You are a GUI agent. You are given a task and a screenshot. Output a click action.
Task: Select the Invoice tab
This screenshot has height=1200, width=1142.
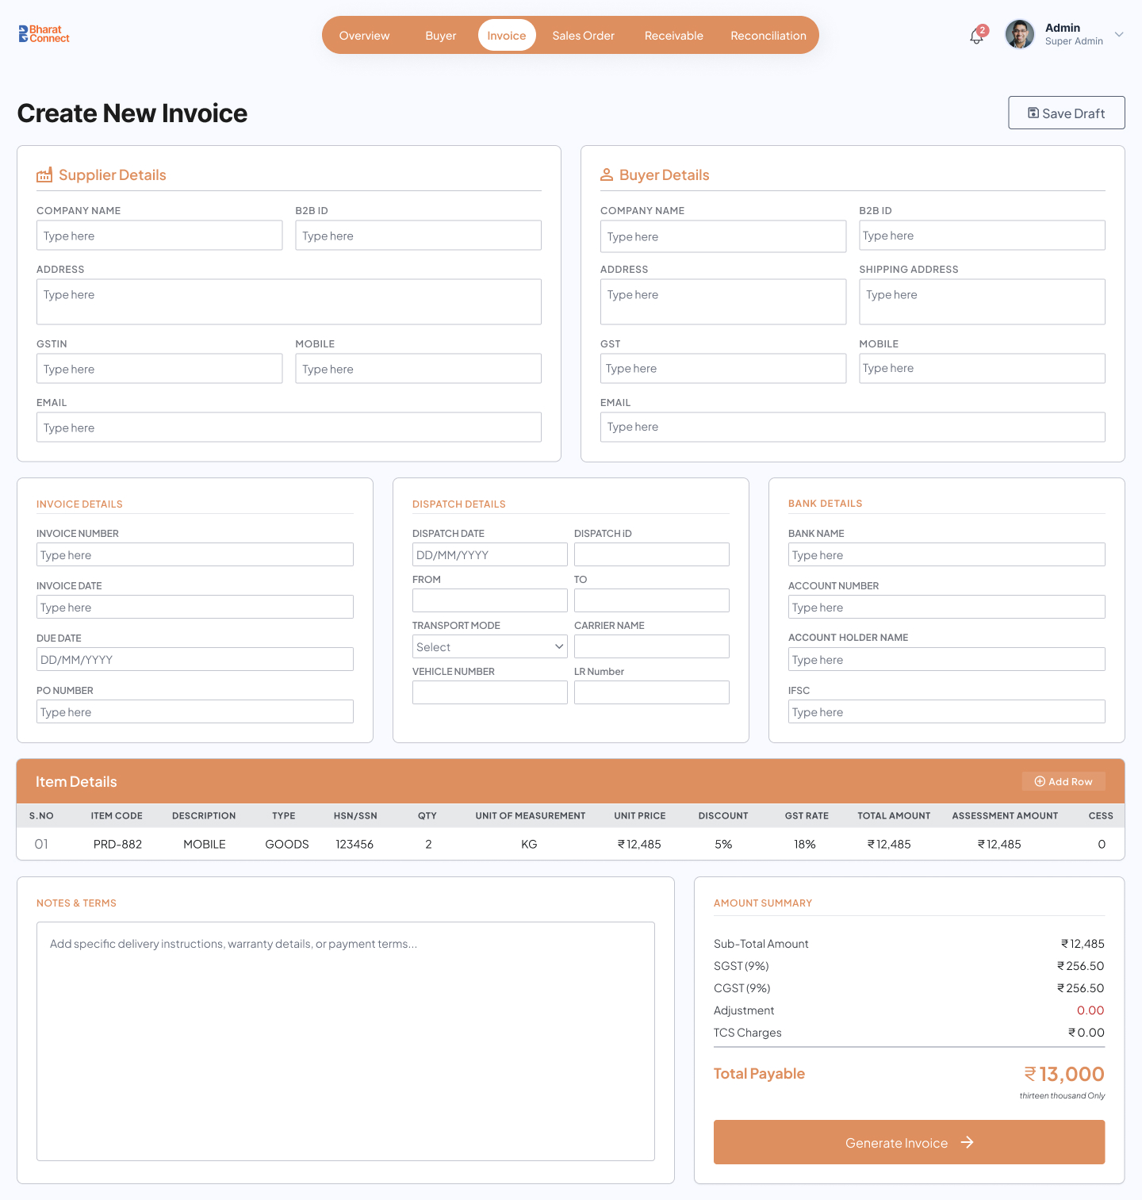tap(507, 36)
